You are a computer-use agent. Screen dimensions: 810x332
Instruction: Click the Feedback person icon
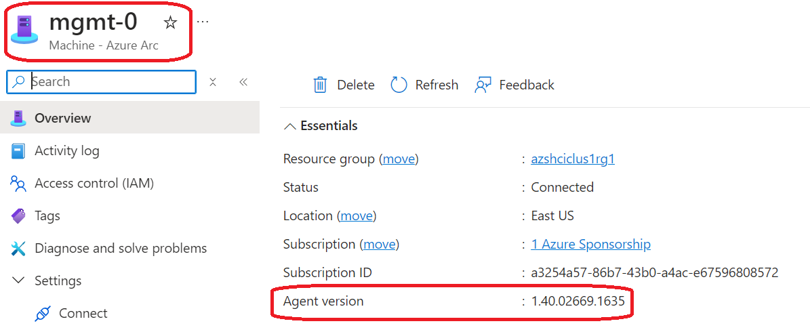[483, 85]
